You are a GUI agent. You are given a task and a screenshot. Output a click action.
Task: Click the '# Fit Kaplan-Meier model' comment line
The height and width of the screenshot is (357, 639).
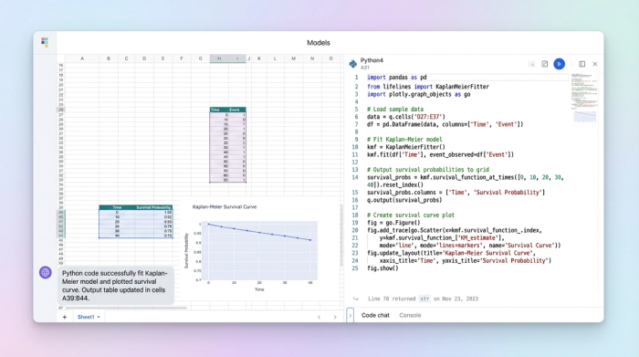[x=404, y=140]
